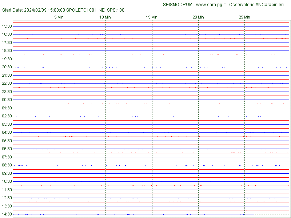Click the 20 Min axis label
291x218 pixels.
coord(198,17)
